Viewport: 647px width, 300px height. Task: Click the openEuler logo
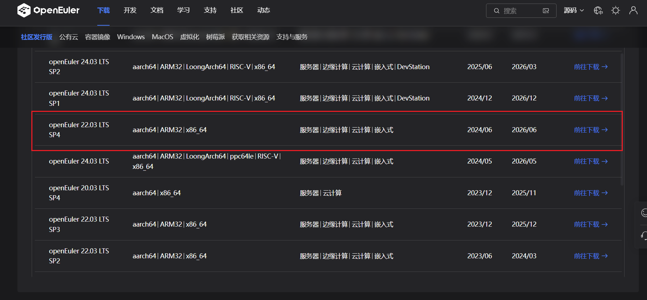(48, 10)
